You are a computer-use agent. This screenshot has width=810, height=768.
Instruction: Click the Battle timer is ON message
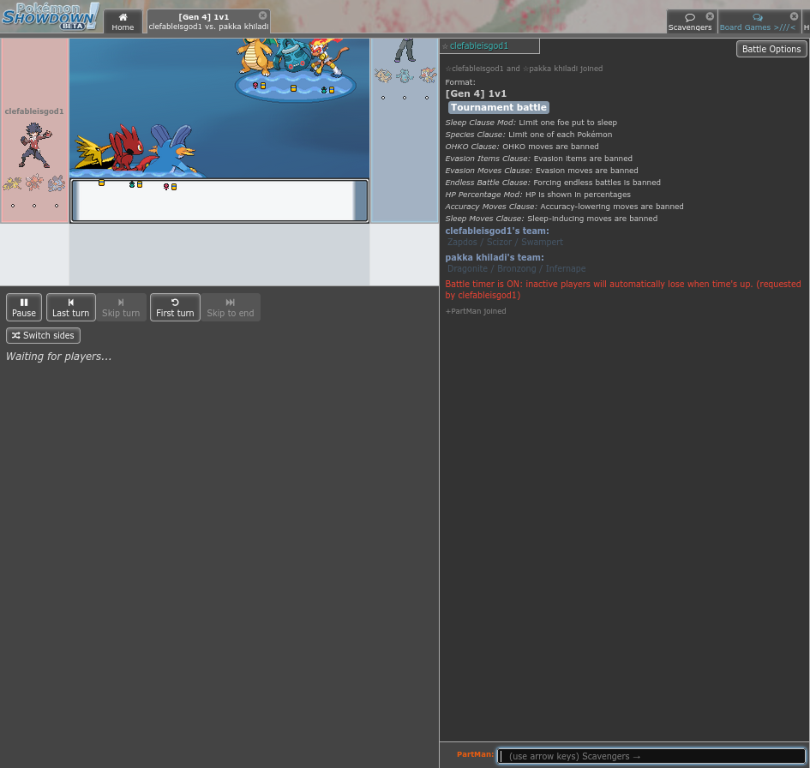click(623, 290)
